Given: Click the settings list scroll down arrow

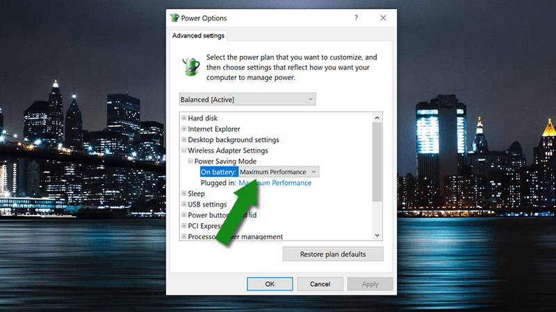Looking at the screenshot, I should tap(377, 235).
